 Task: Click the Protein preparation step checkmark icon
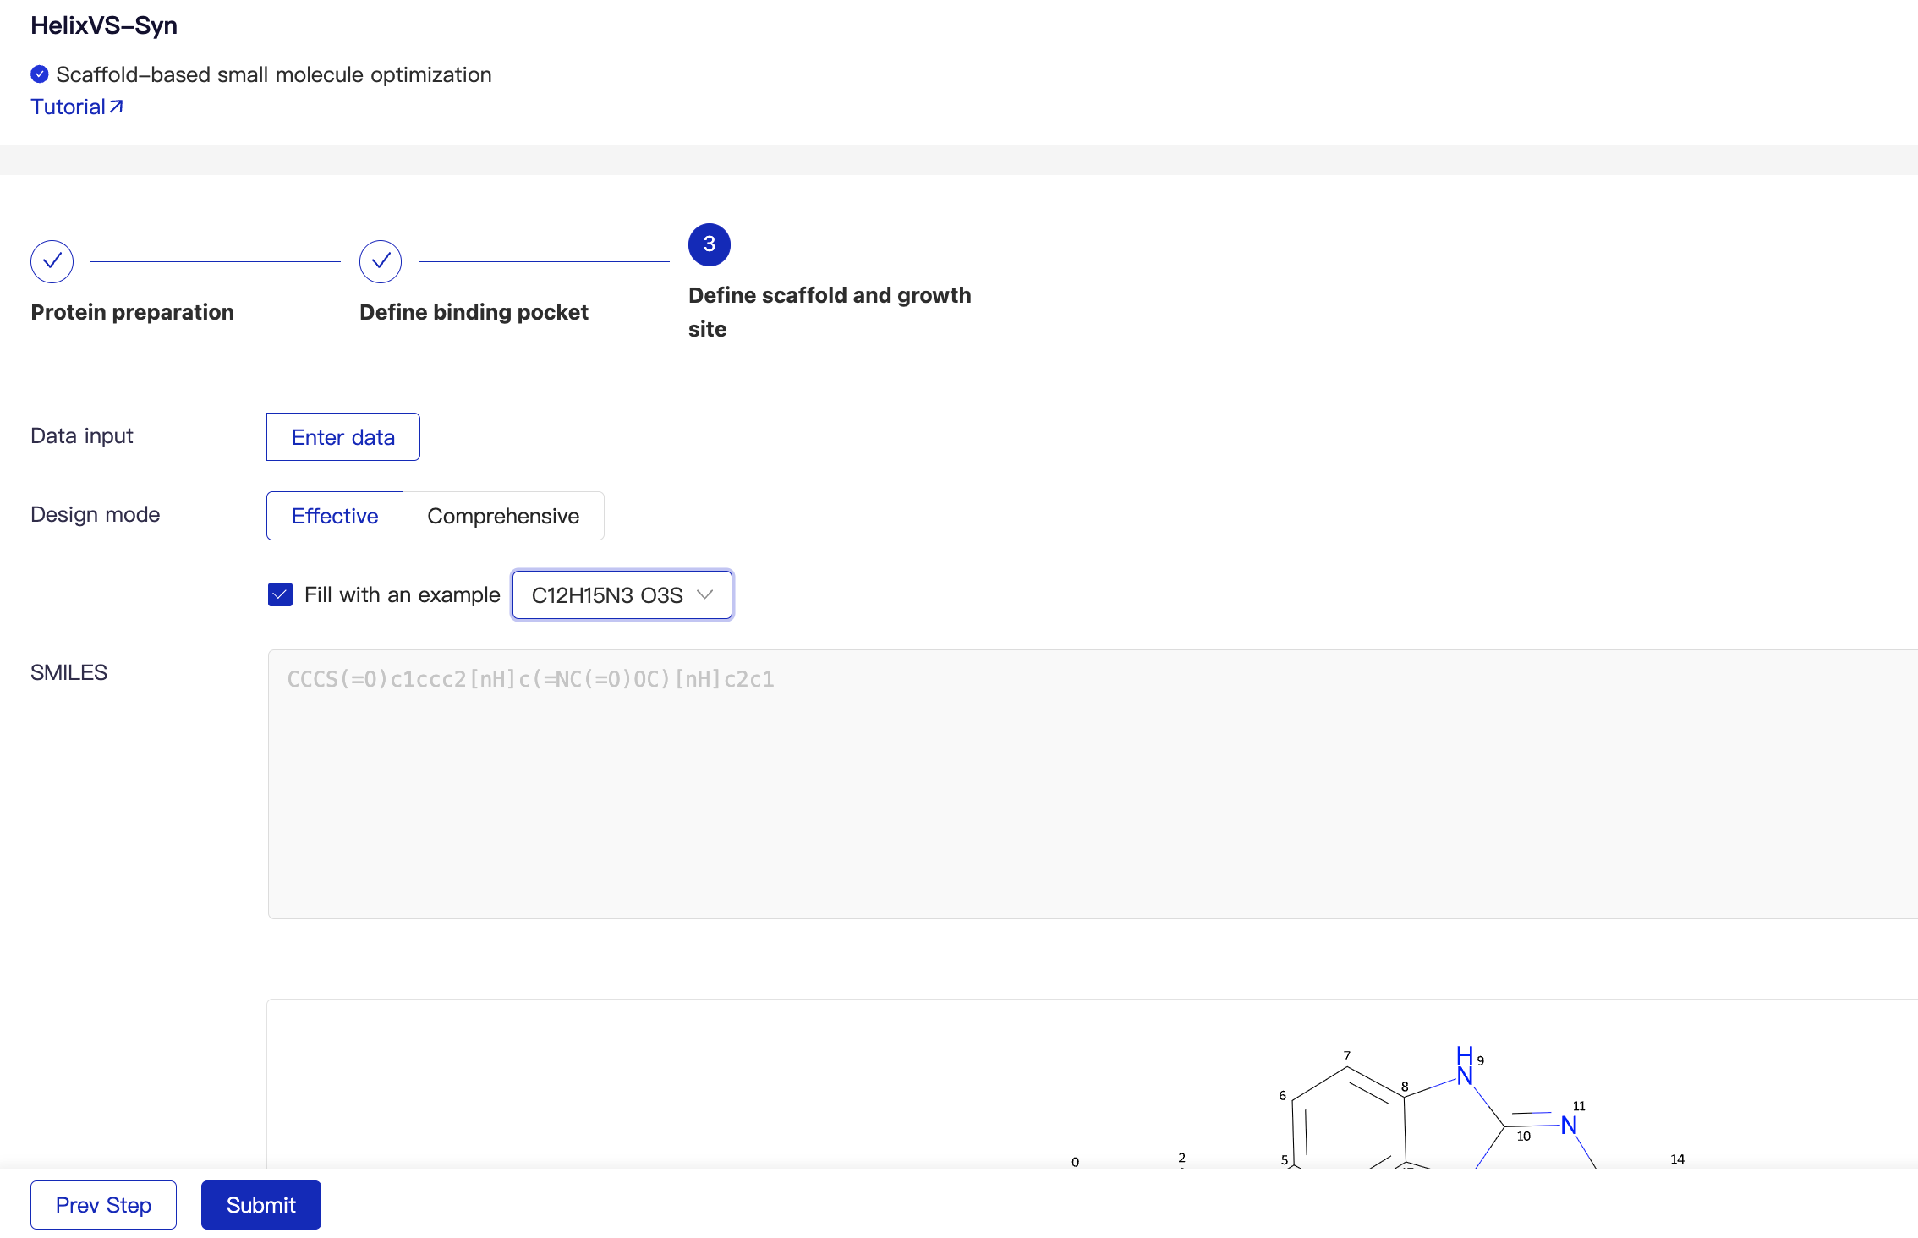pyautogui.click(x=52, y=261)
